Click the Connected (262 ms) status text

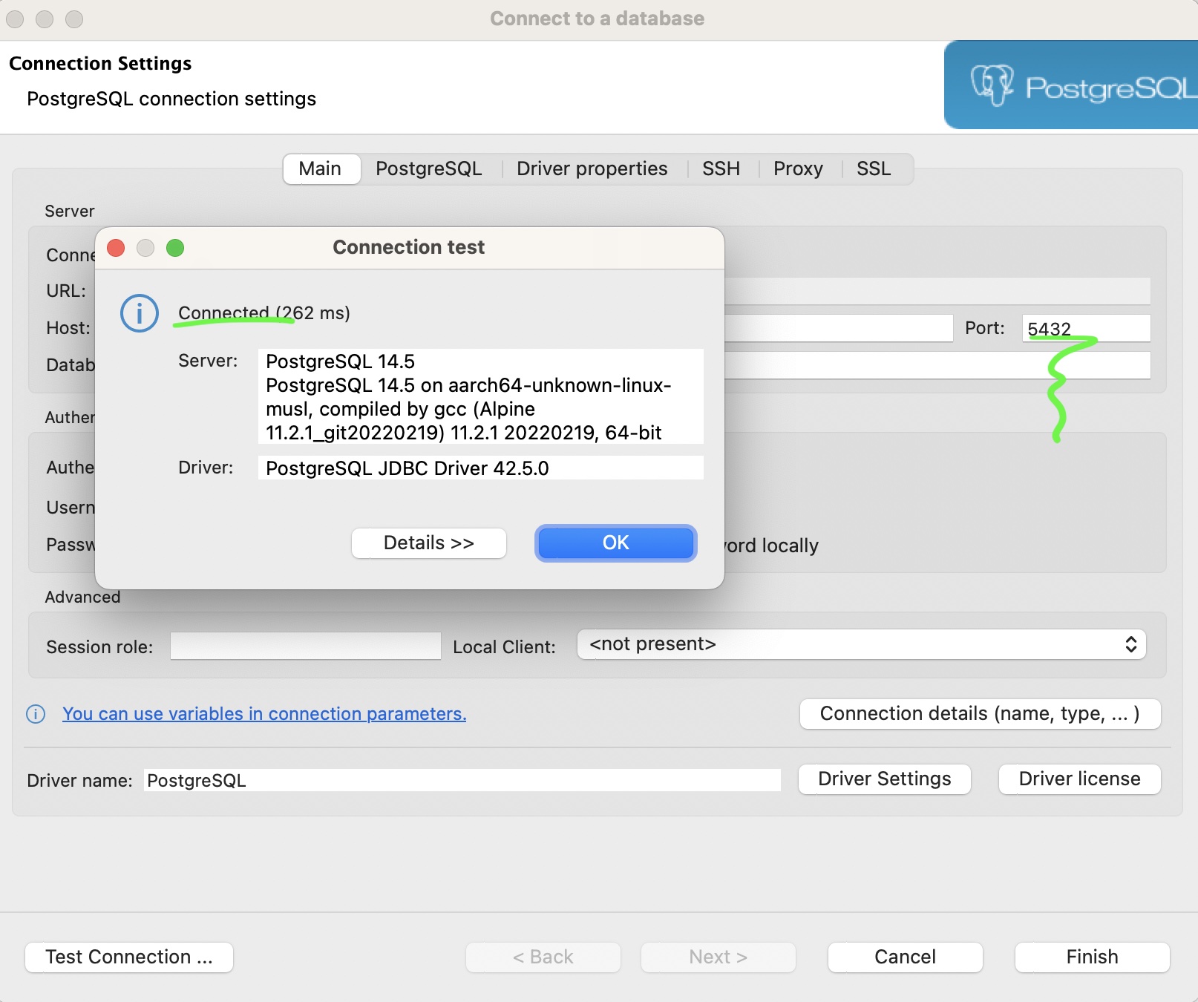pyautogui.click(x=264, y=313)
